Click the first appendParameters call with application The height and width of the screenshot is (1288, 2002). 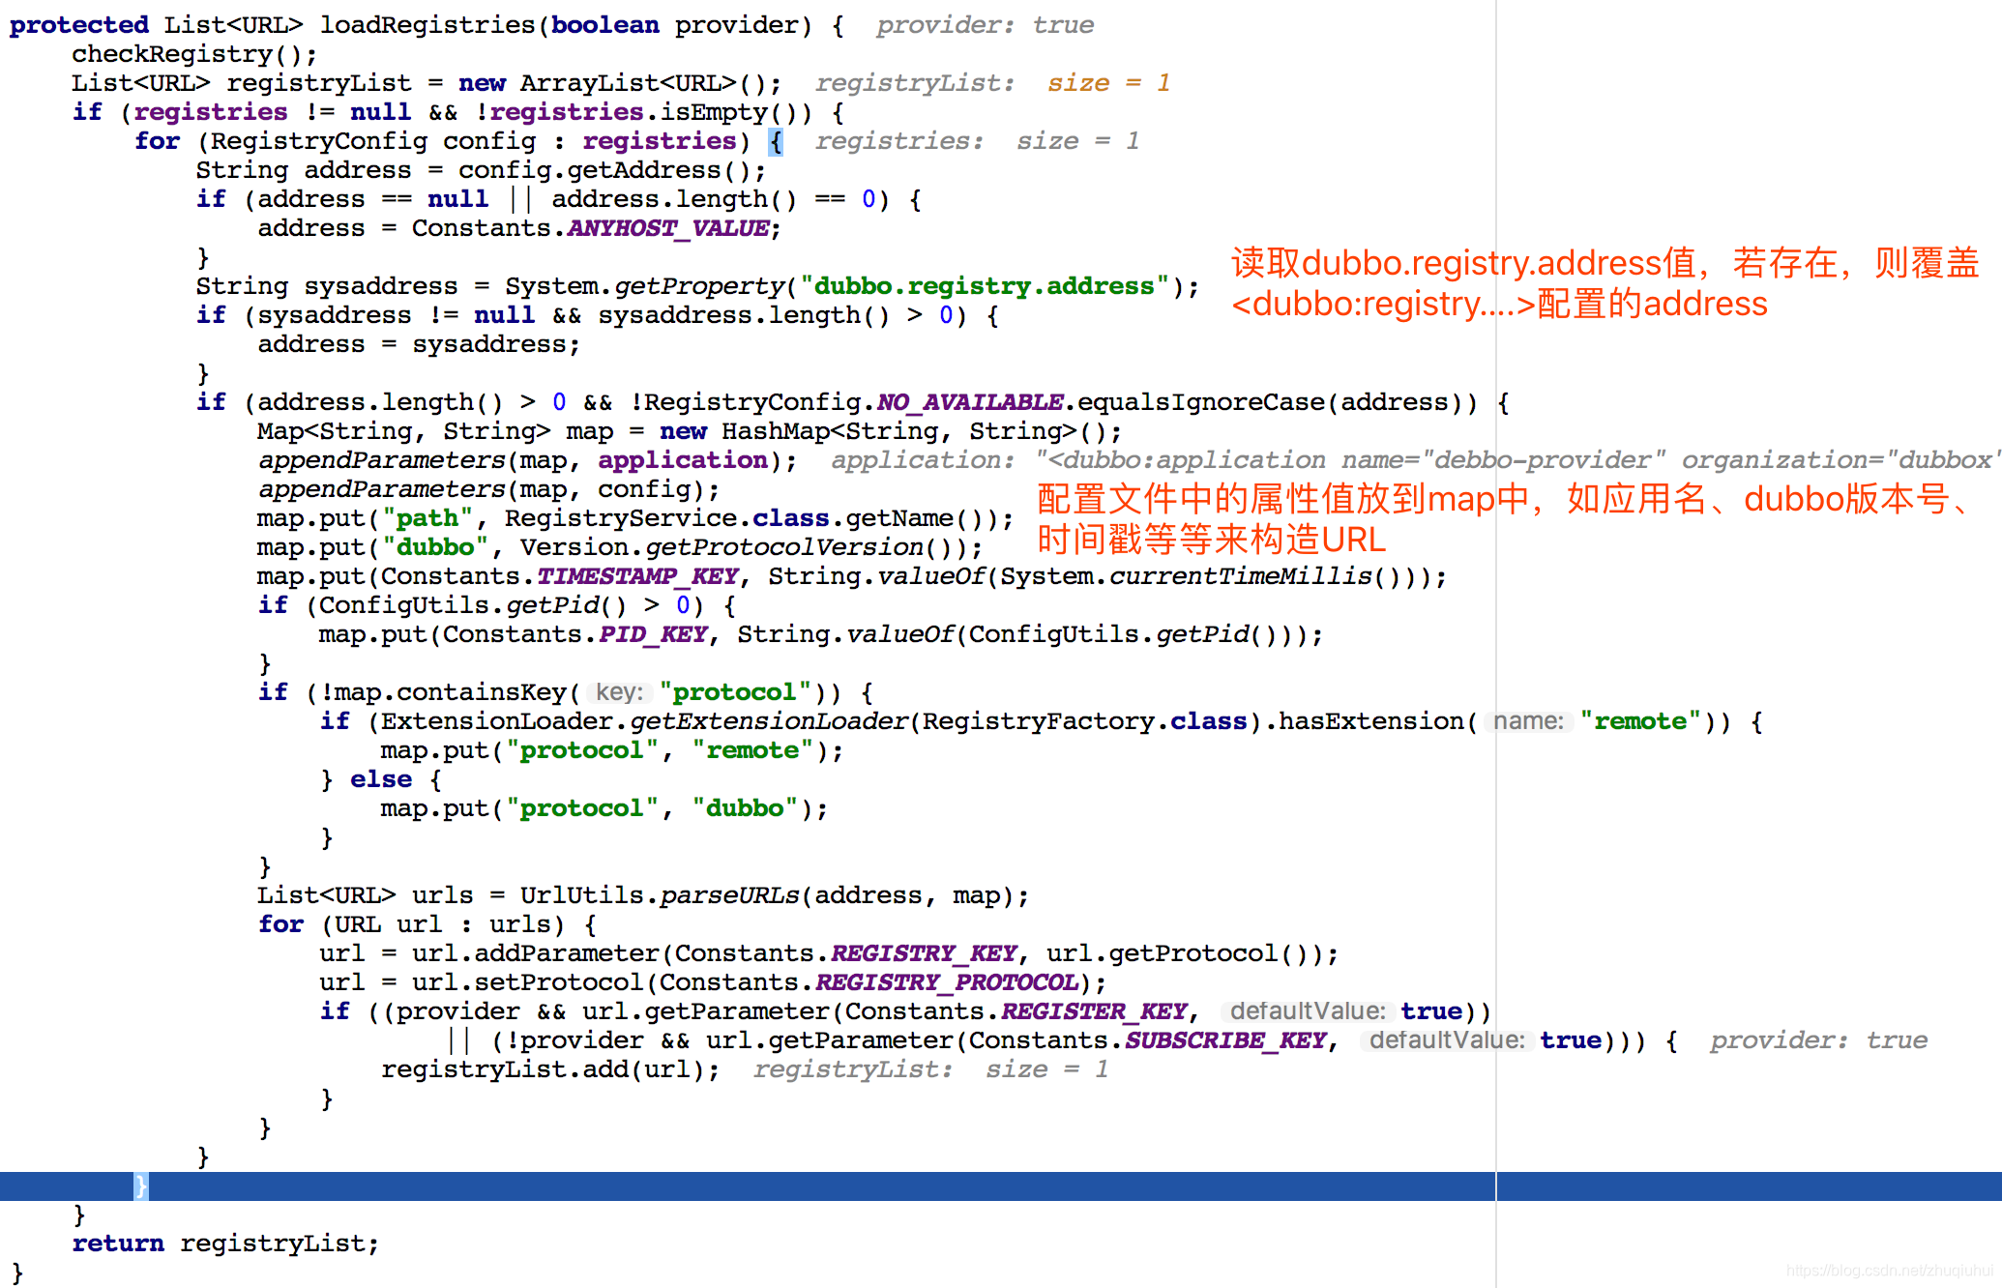pos(527,460)
